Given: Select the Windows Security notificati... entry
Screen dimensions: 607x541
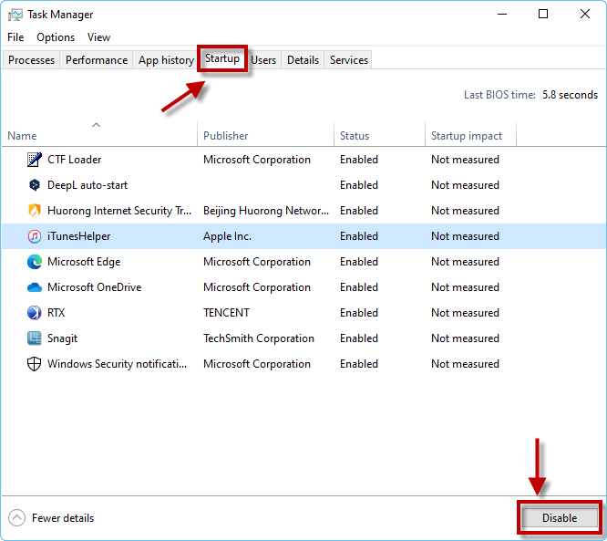Looking at the screenshot, I should coord(118,364).
